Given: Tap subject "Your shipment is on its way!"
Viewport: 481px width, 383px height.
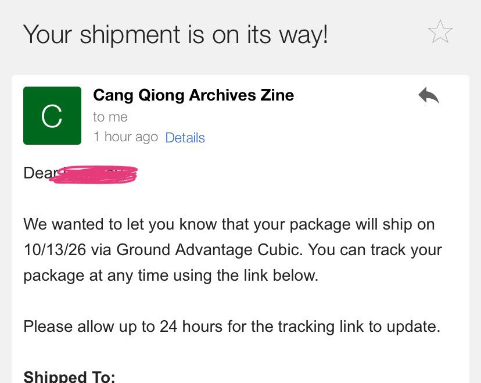Looking at the screenshot, I should (175, 35).
